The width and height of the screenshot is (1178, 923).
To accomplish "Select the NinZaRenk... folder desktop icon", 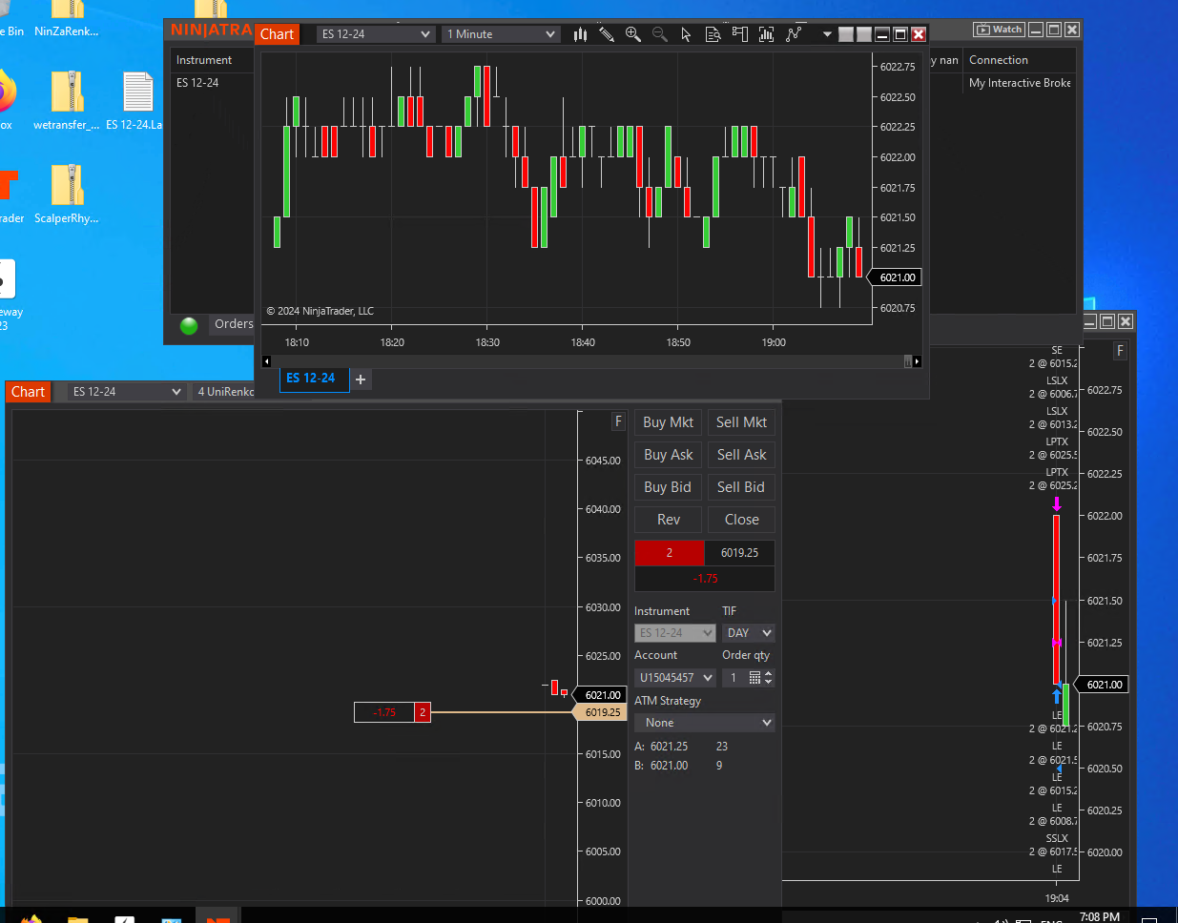I will click(x=66, y=20).
